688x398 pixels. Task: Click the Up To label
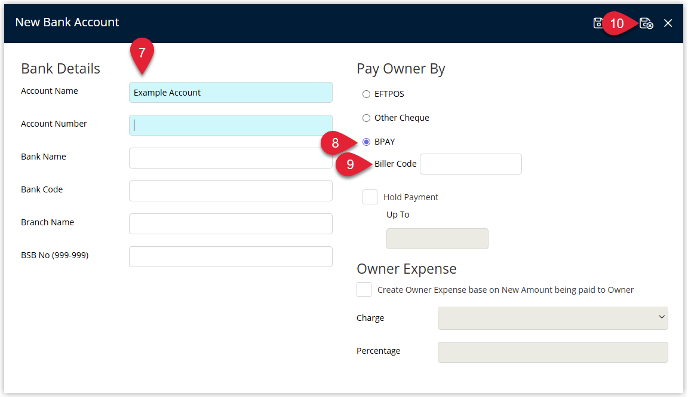click(x=398, y=215)
